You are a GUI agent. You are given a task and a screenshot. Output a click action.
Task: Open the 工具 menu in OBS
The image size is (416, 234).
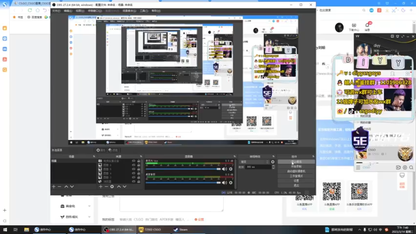tap(144, 11)
